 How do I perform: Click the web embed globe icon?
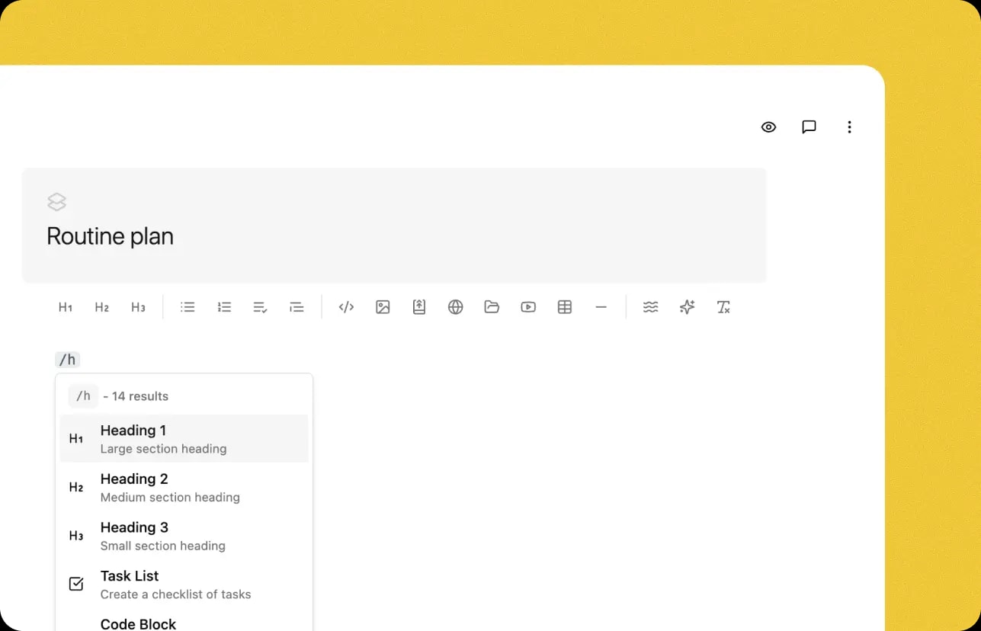pos(455,307)
